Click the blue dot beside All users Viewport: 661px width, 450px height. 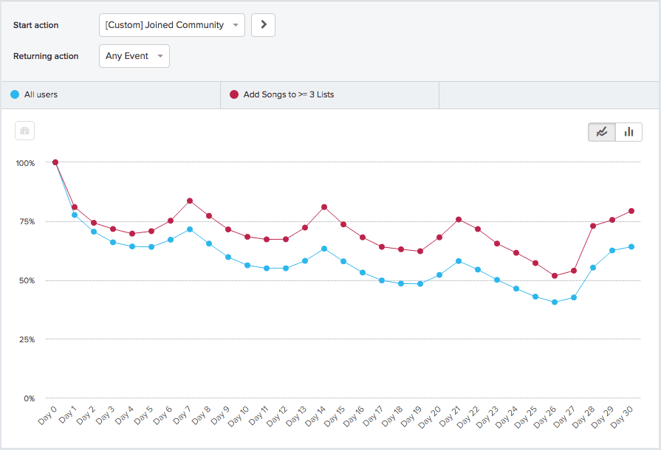click(x=15, y=94)
